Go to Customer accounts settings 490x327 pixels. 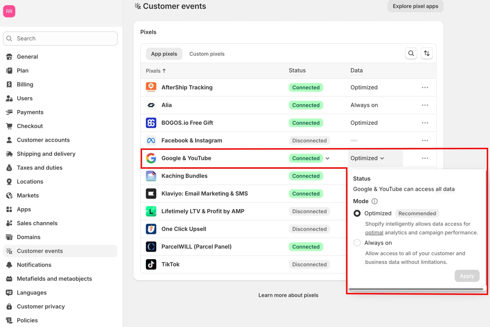[60, 140]
